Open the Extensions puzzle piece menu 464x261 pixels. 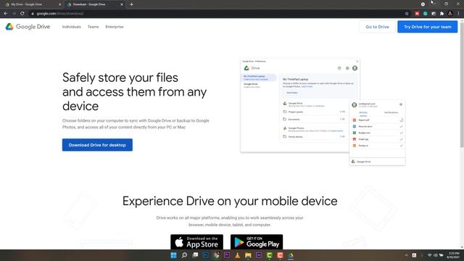[442, 13]
